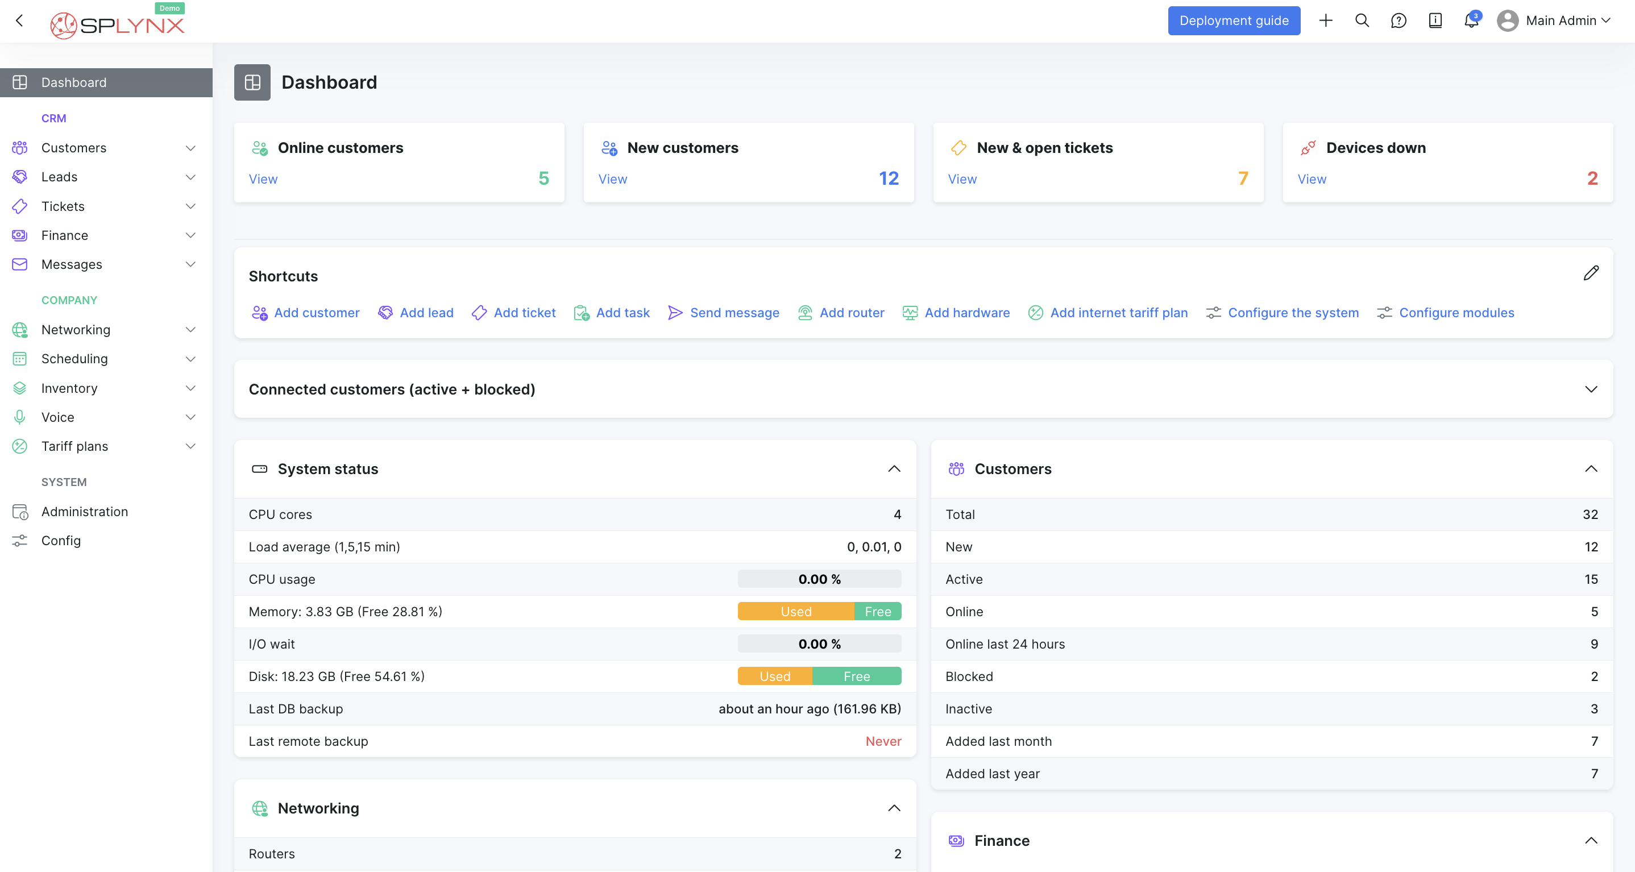Open View link on New & open tickets
This screenshot has width=1635, height=872.
click(962, 179)
